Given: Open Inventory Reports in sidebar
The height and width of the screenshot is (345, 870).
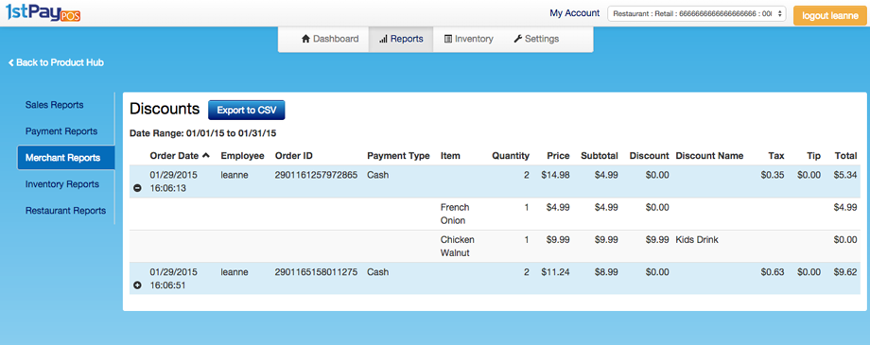Looking at the screenshot, I should (62, 184).
